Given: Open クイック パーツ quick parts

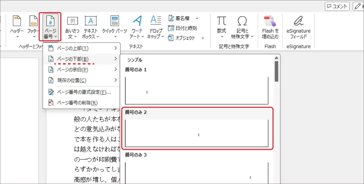Looking at the screenshot, I should click(115, 27).
